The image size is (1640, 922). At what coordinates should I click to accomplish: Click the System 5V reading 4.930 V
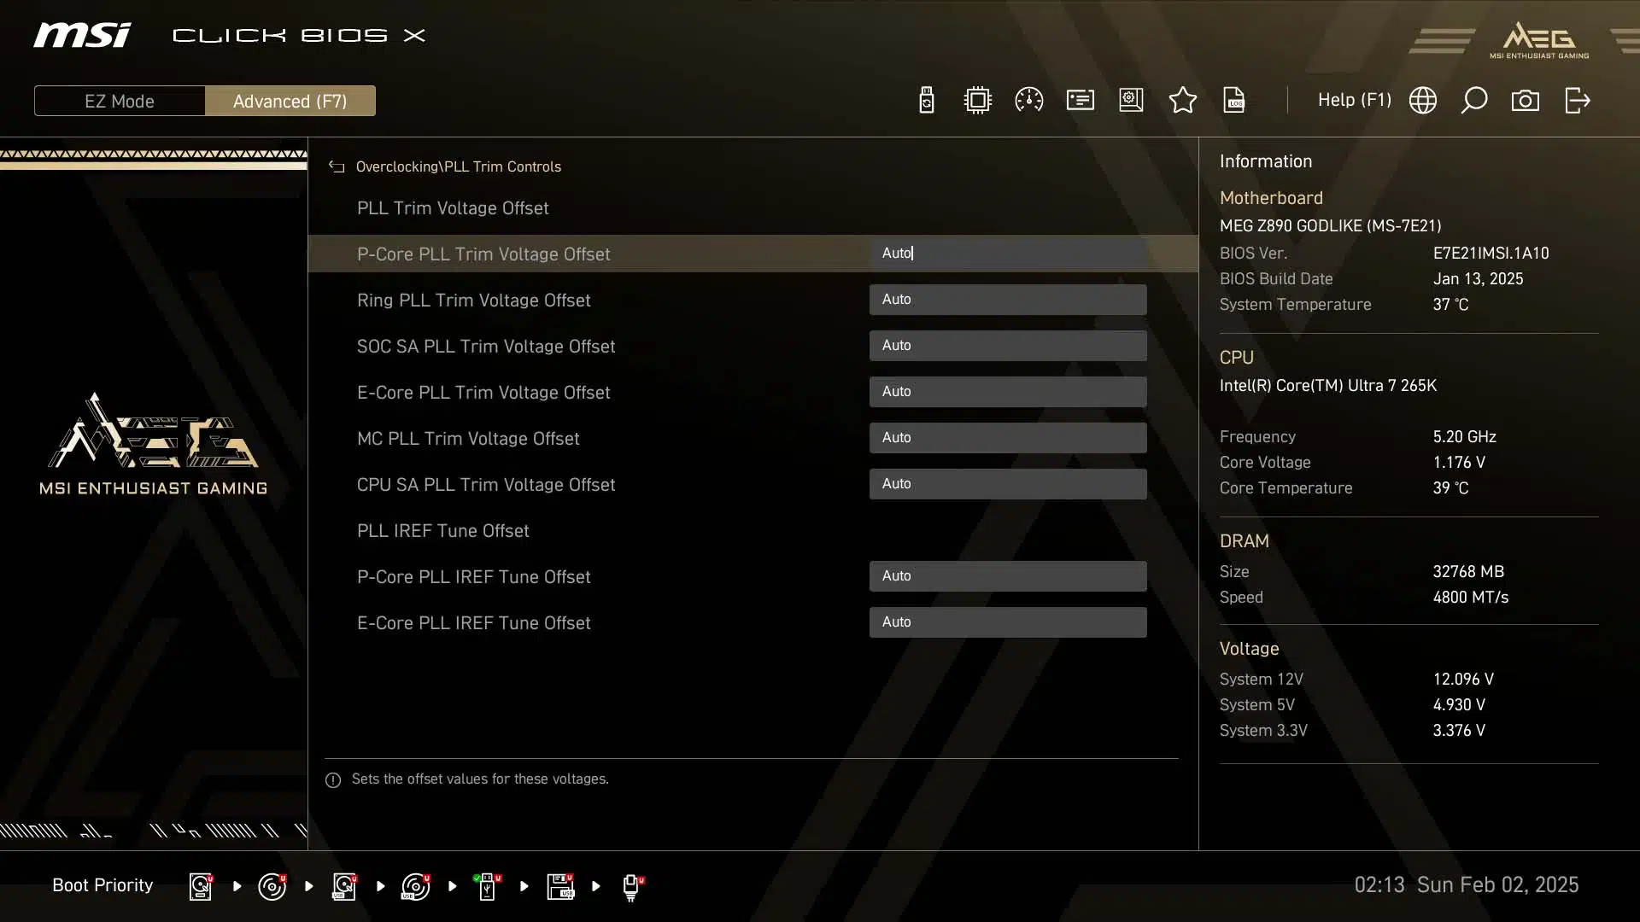pyautogui.click(x=1459, y=705)
